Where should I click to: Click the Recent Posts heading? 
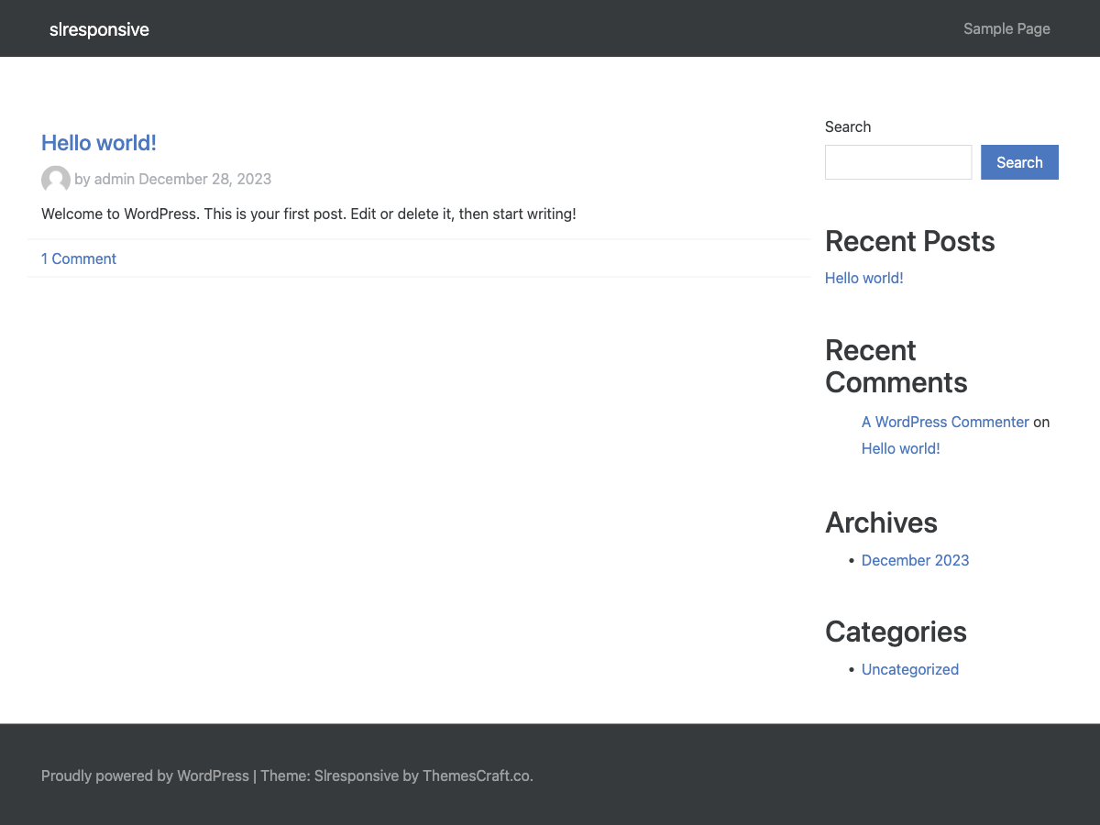[x=909, y=241]
